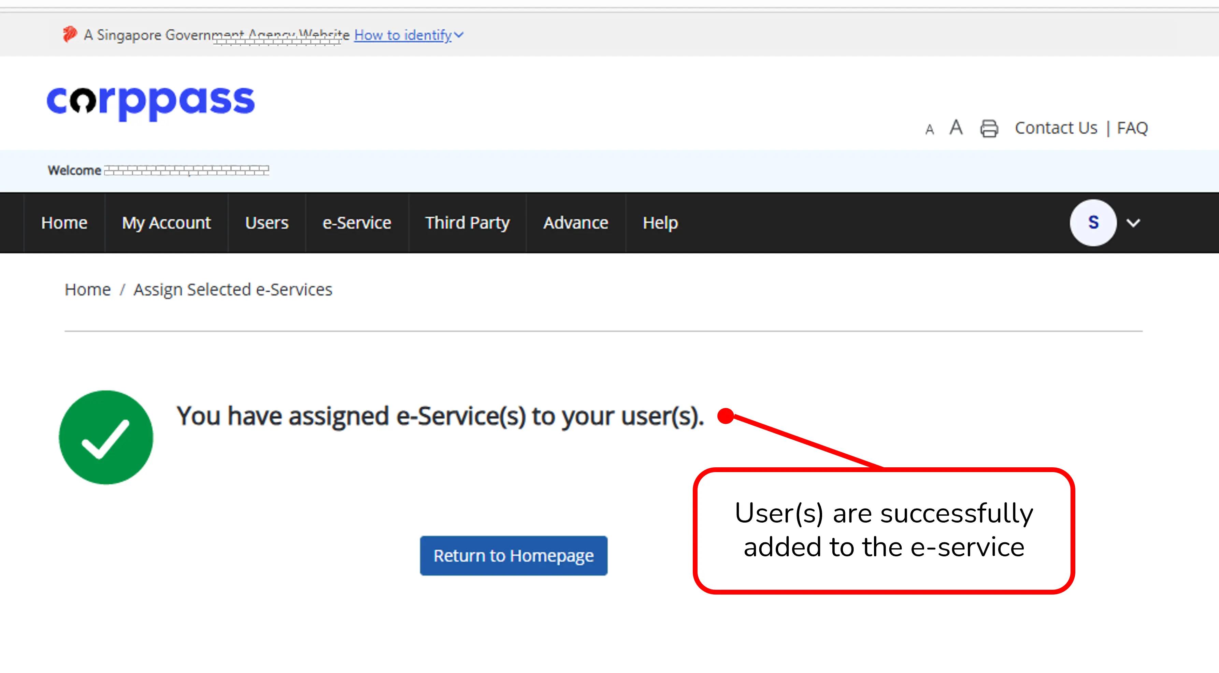The height and width of the screenshot is (673, 1219).
Task: Open the Users menu
Action: click(x=267, y=223)
